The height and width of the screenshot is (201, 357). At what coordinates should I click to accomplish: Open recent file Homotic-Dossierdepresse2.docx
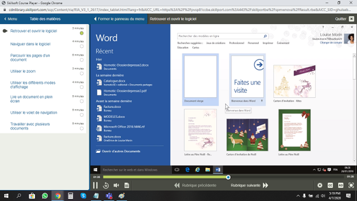[123, 67]
